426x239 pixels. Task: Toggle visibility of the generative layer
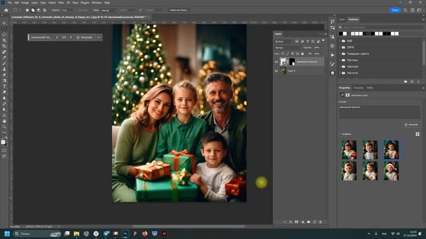276,62
